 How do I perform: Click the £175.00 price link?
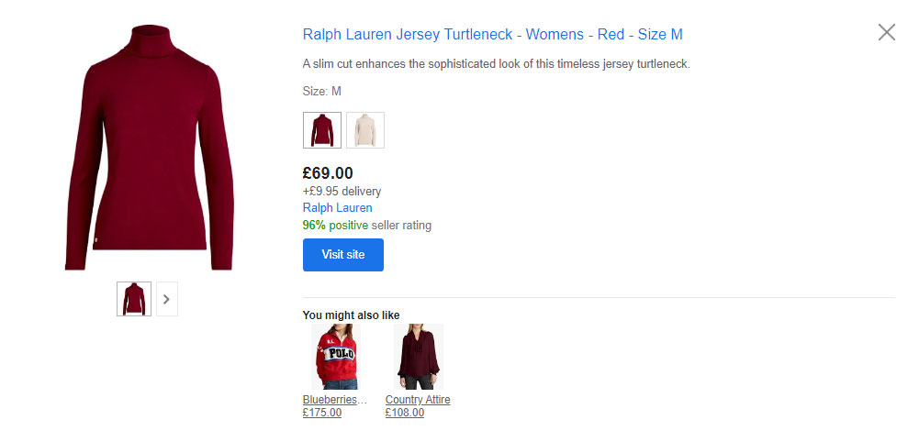coord(321,413)
